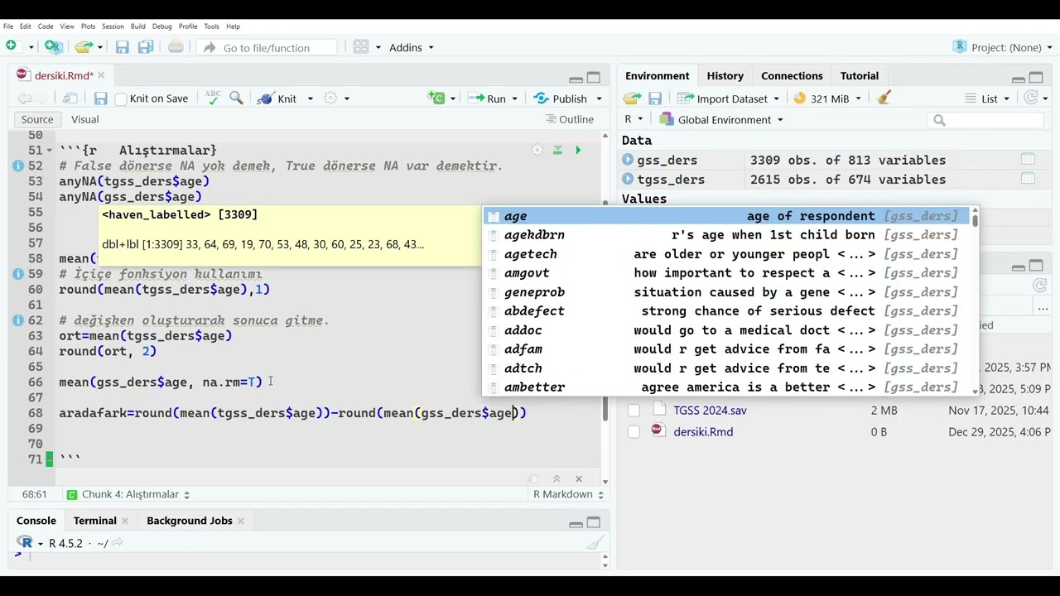Save current document in main toolbar
Image resolution: width=1060 pixels, height=596 pixels.
122,47
